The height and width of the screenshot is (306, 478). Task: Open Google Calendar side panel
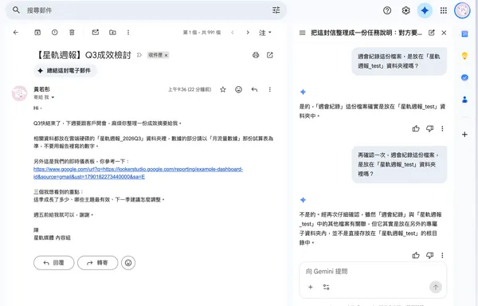(x=464, y=33)
